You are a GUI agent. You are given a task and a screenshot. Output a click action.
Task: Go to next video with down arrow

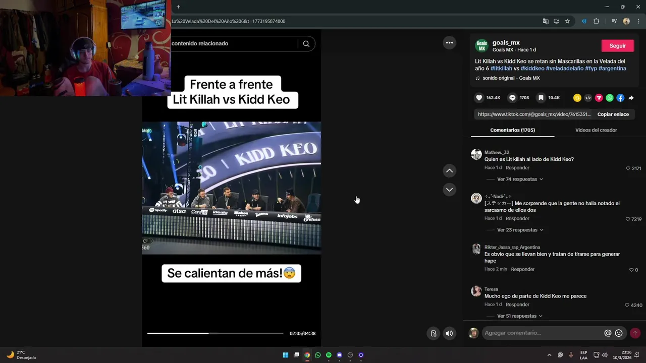coord(449,190)
